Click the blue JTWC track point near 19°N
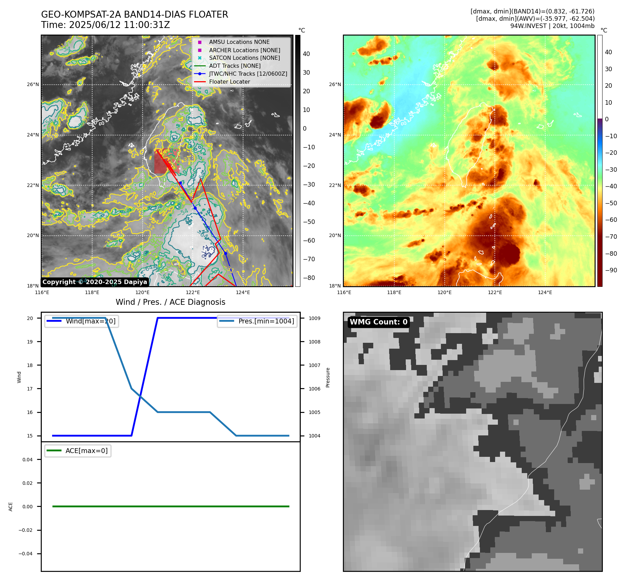The image size is (626, 584). point(225,253)
